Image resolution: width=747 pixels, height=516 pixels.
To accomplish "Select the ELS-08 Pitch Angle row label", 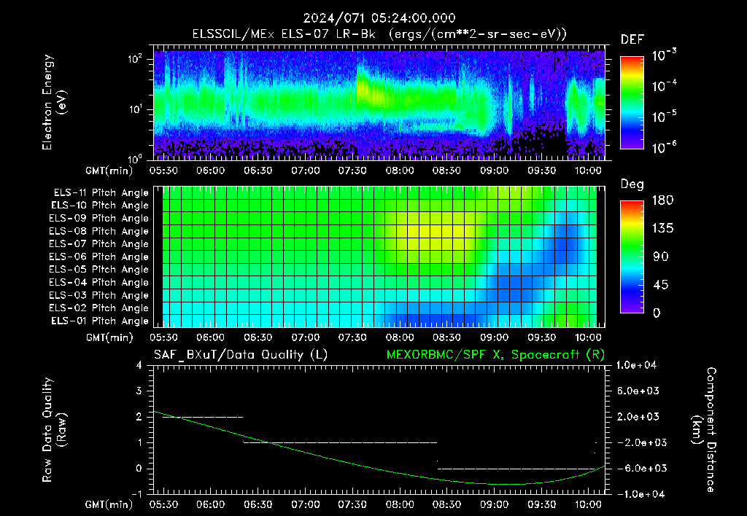I will click(x=98, y=231).
